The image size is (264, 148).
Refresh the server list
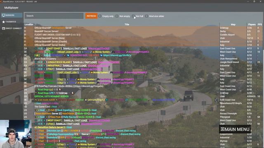(x=91, y=16)
